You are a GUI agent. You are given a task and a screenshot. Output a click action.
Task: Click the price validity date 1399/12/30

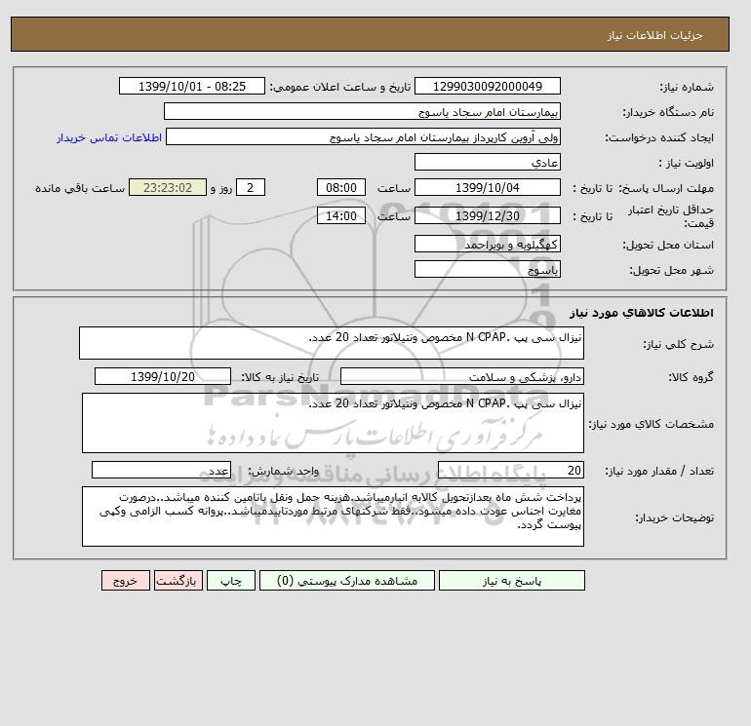(487, 215)
